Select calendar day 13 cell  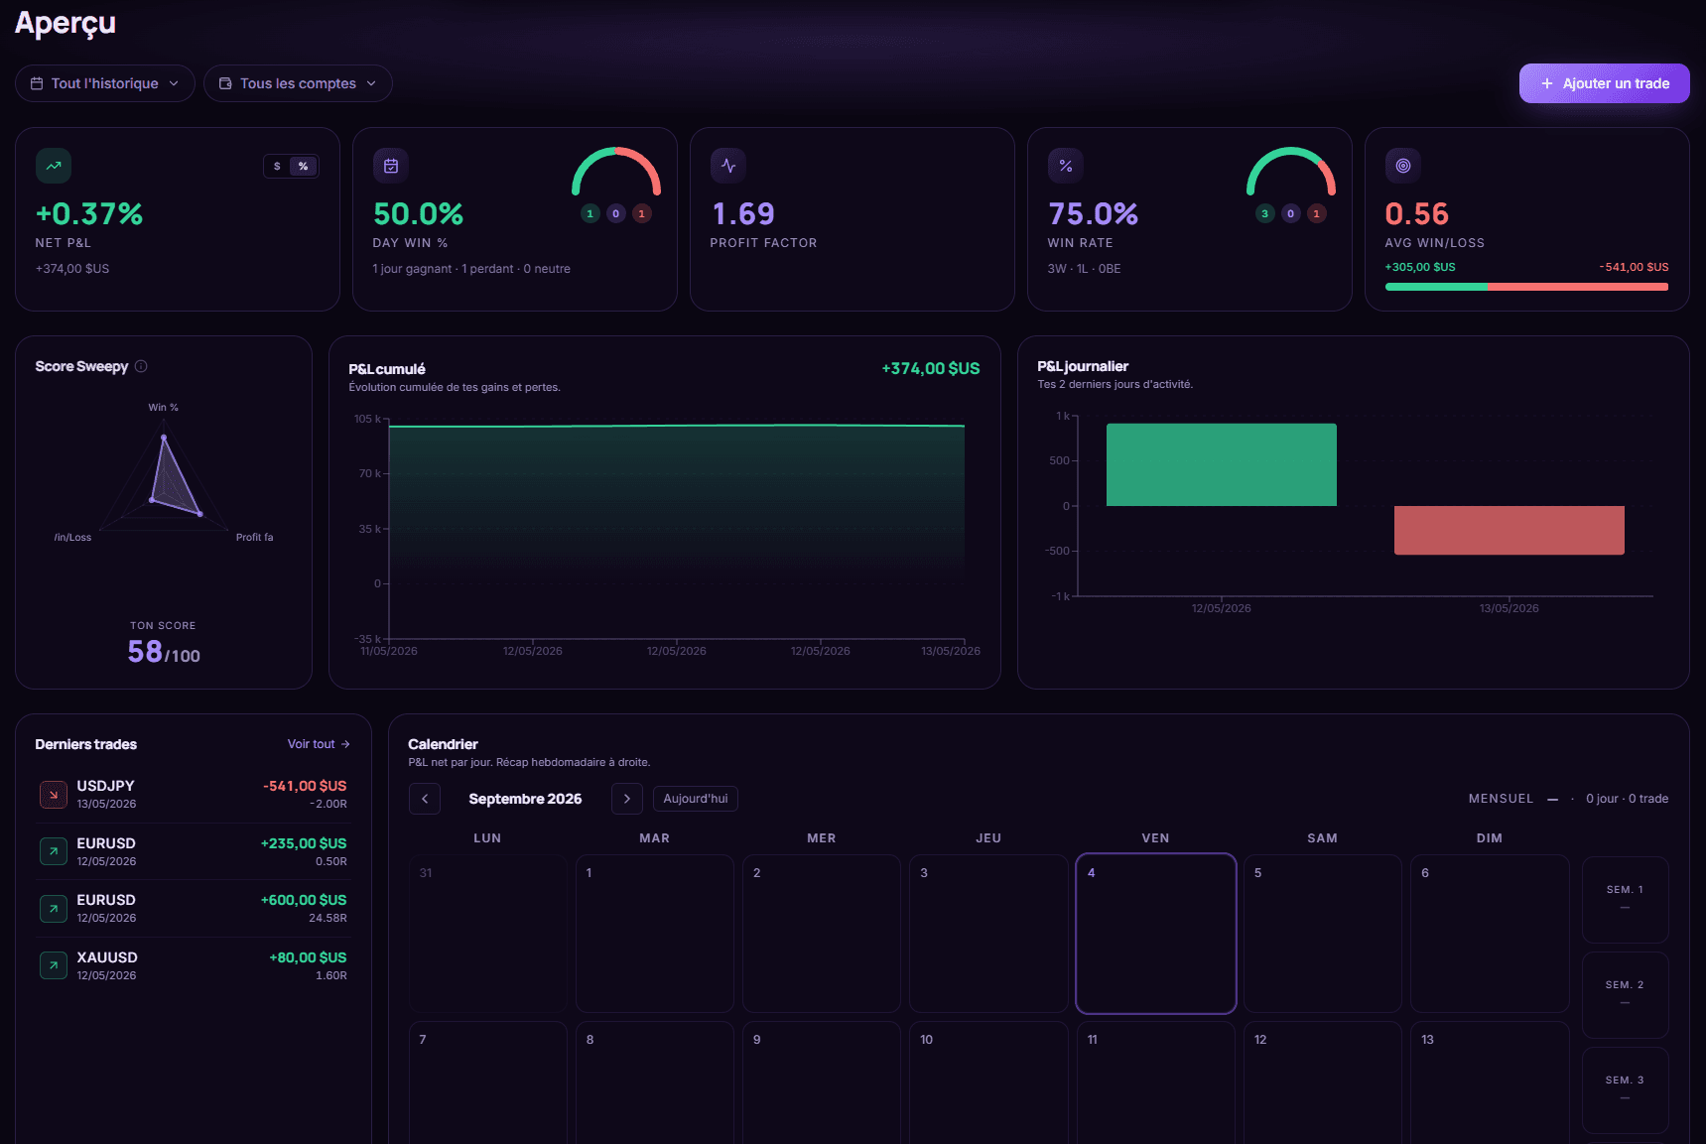click(1490, 1081)
